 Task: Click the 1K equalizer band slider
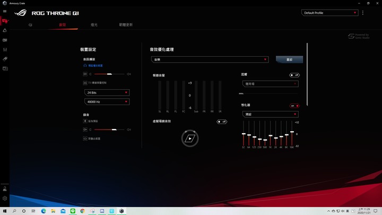[270, 134]
